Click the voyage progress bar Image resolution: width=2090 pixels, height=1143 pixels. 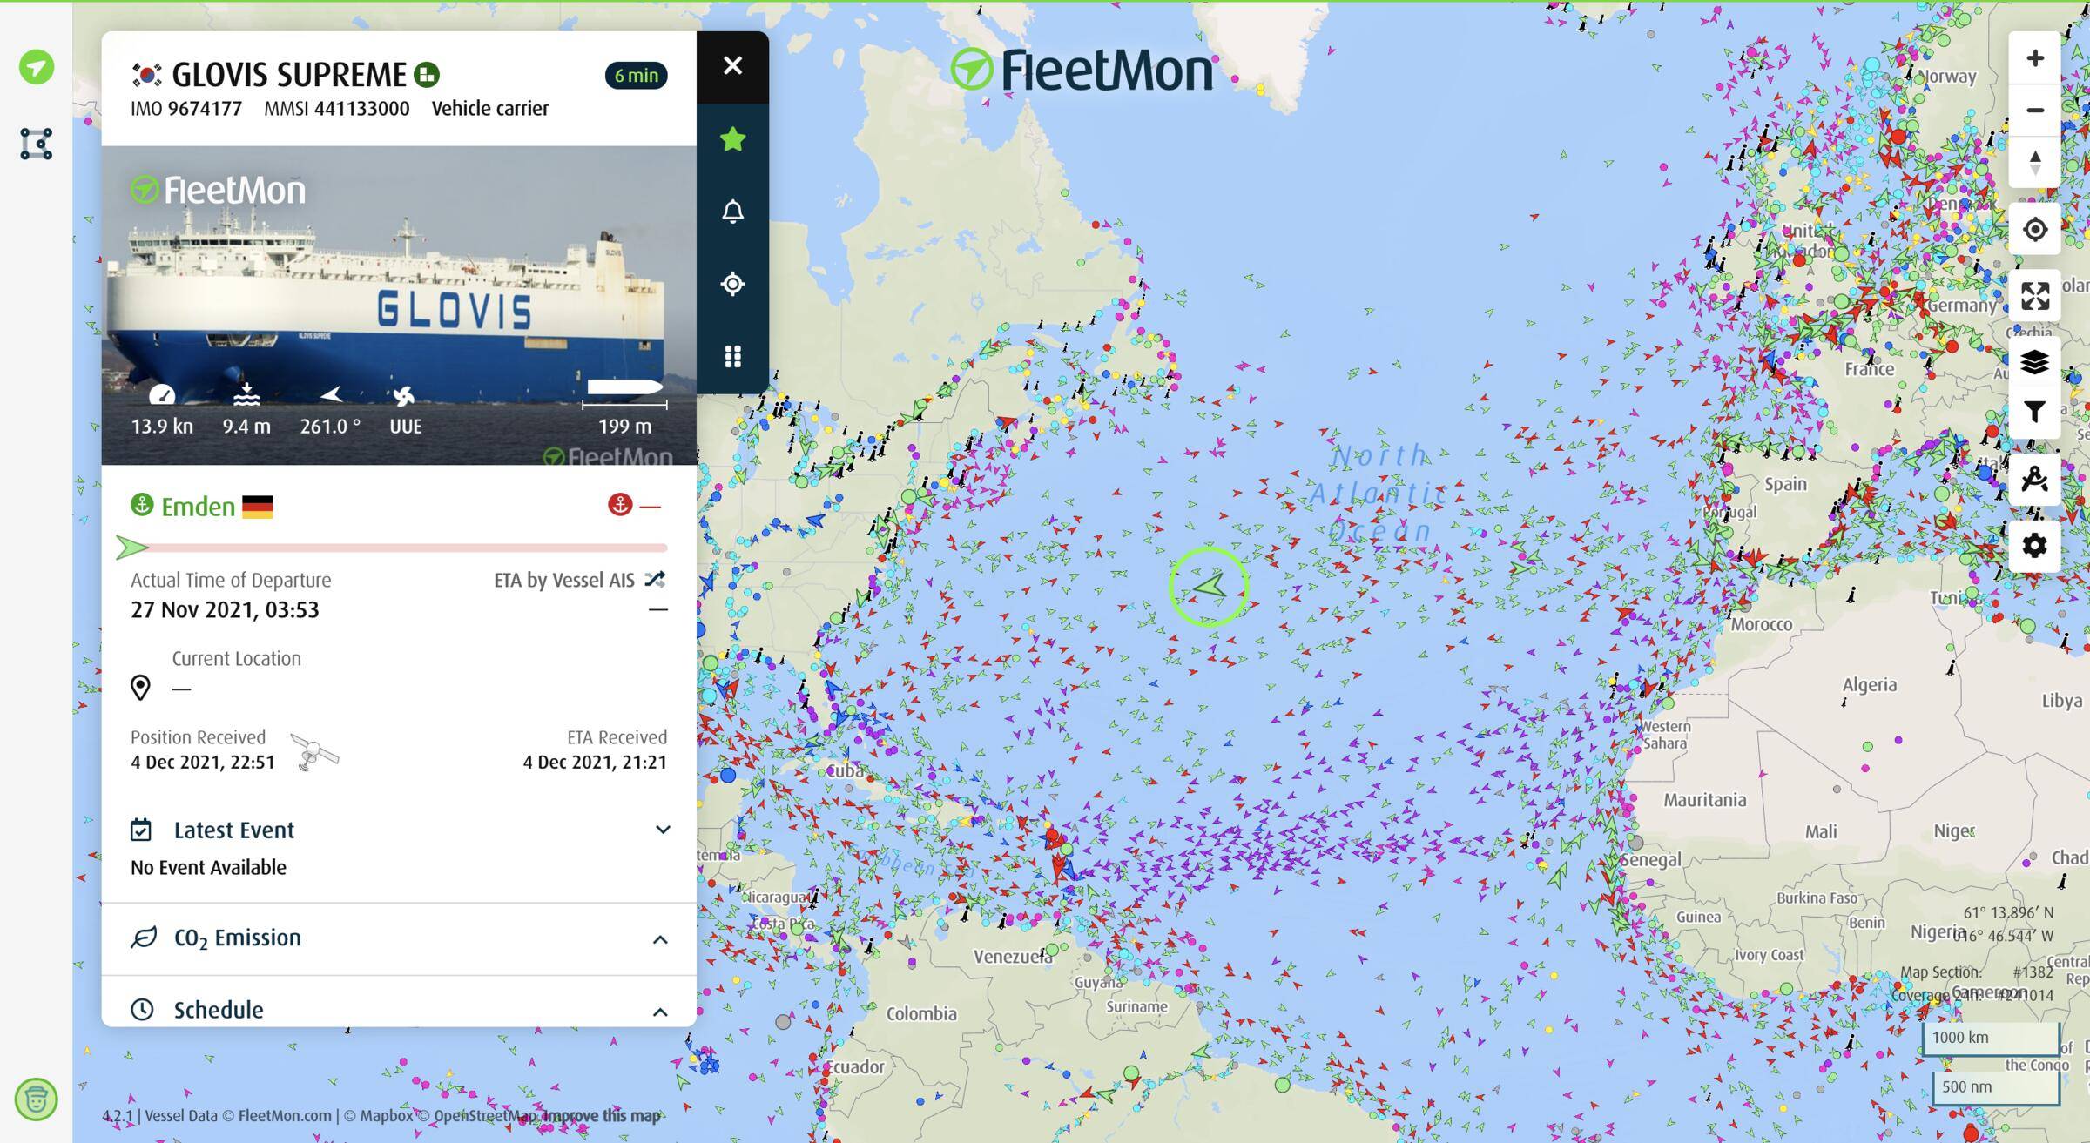pos(399,548)
